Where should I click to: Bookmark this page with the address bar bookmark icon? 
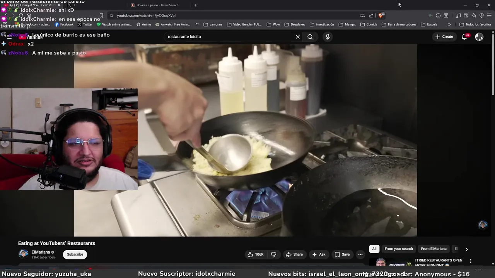[x=101, y=15]
